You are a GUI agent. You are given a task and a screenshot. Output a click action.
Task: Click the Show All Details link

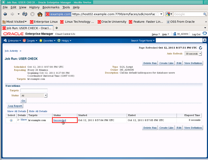17,111
